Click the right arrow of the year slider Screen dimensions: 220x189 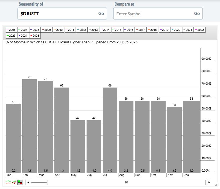click(209, 183)
